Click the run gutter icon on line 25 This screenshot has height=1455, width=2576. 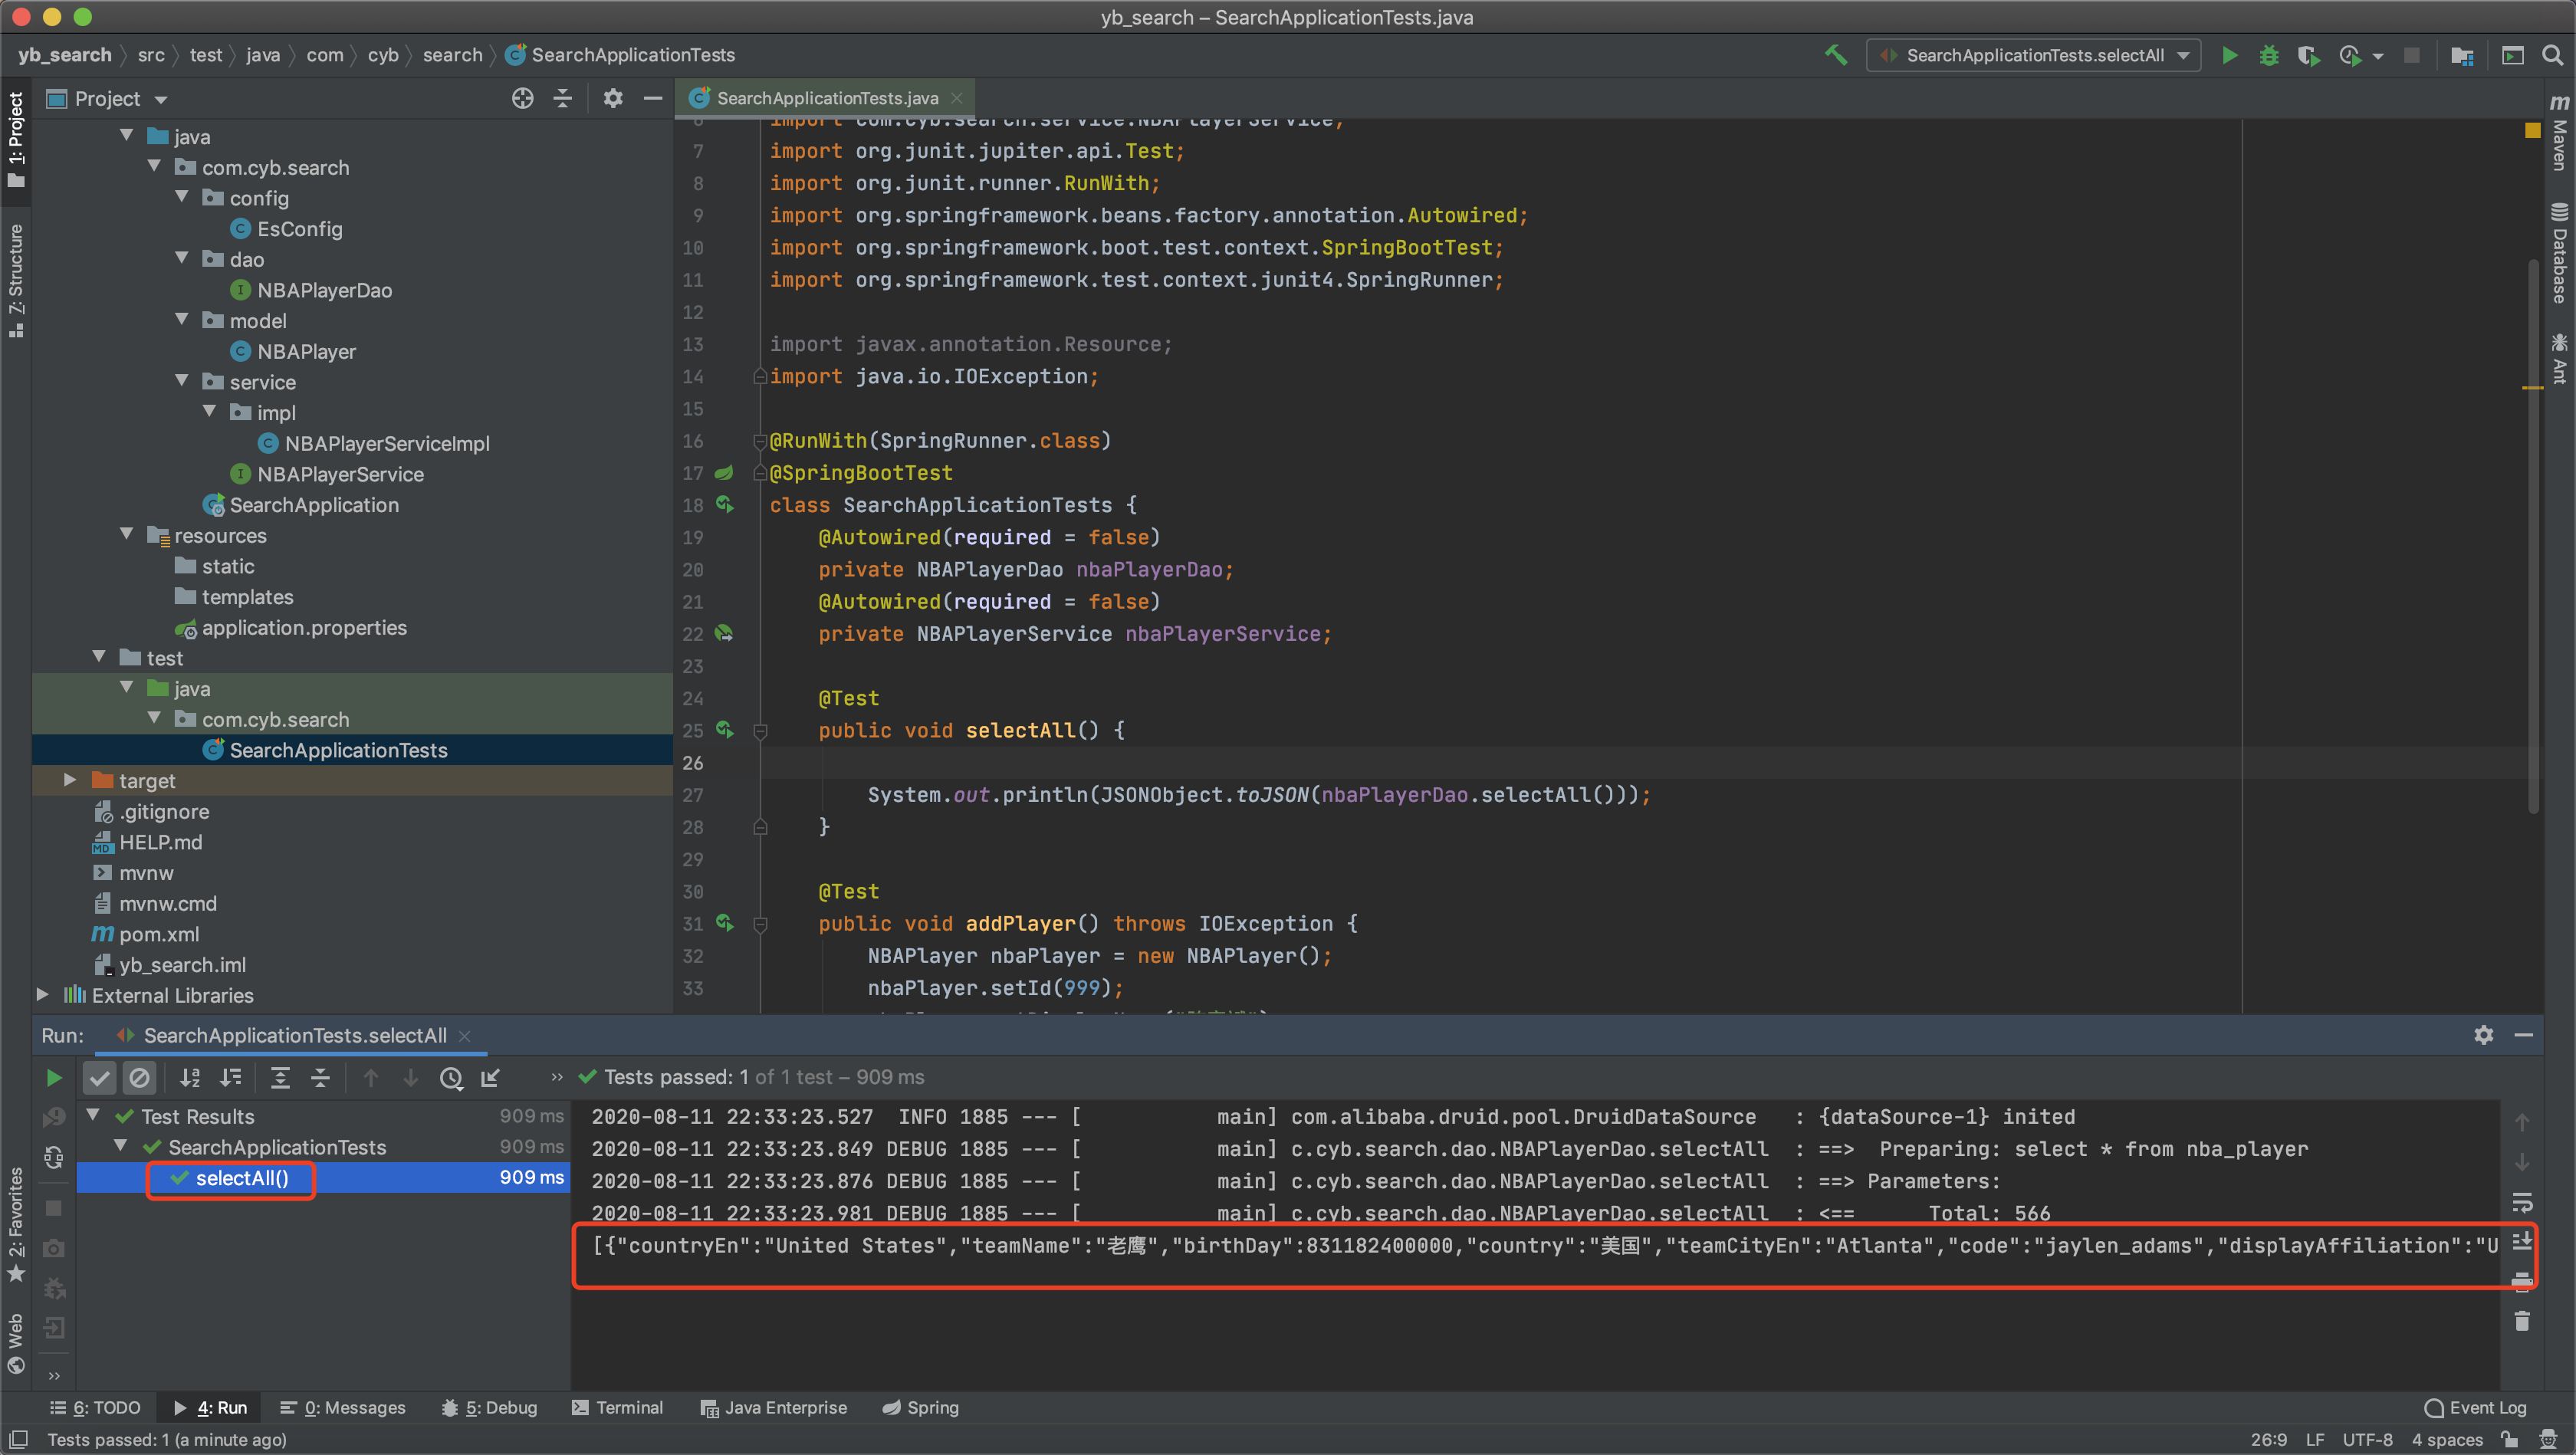[x=724, y=731]
